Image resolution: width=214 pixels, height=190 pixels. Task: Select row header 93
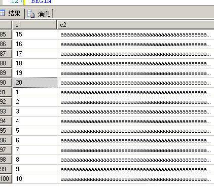point(6,111)
